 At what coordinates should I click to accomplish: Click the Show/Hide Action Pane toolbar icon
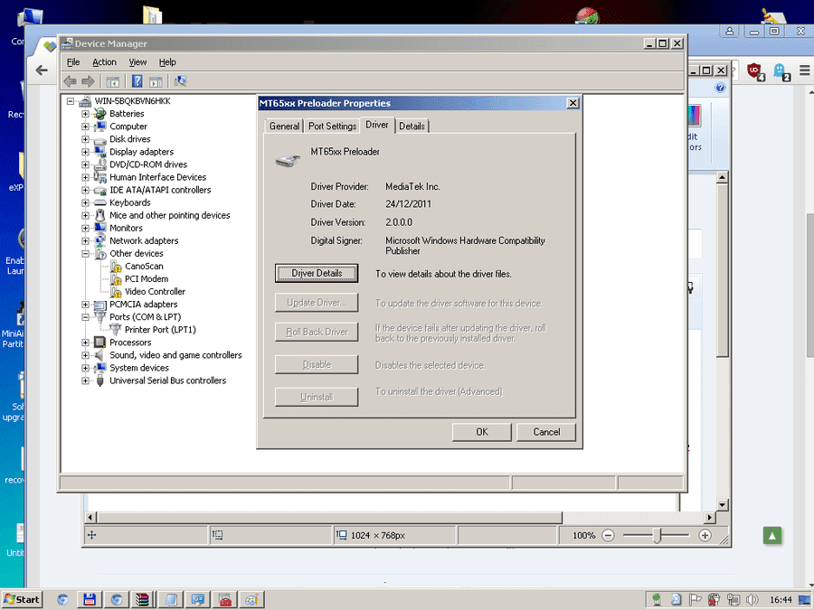(156, 81)
